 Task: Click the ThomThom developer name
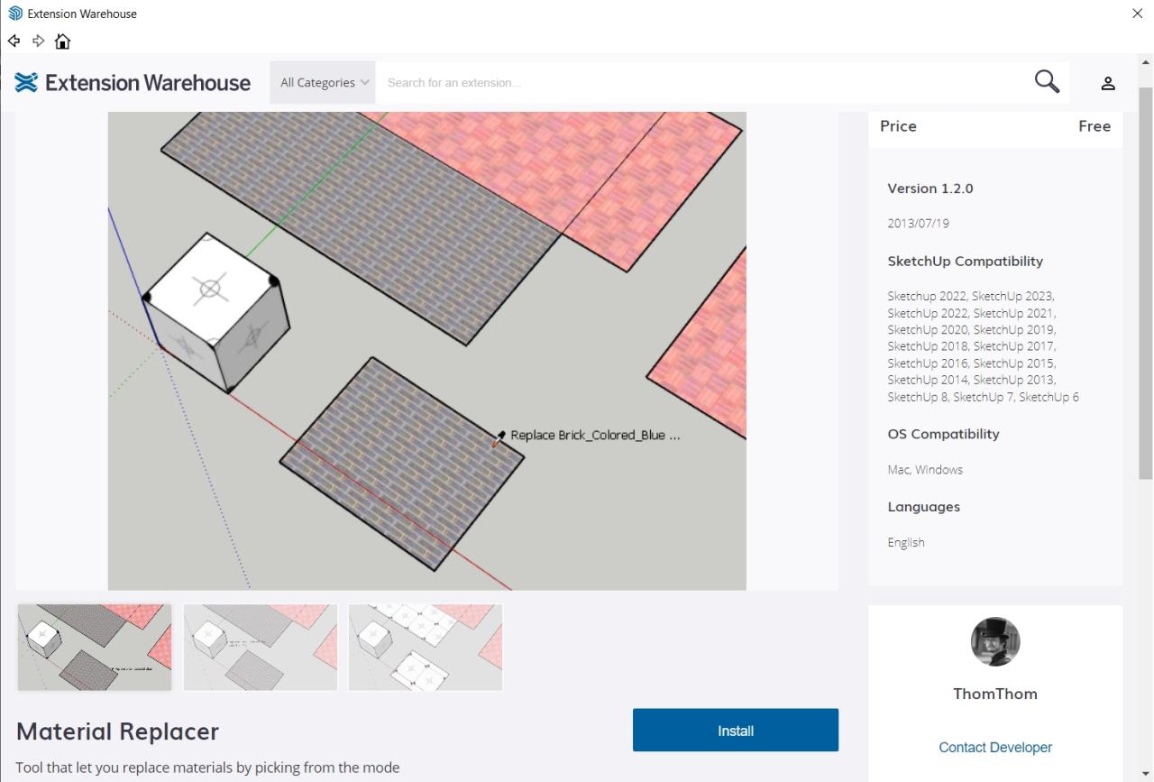[994, 694]
